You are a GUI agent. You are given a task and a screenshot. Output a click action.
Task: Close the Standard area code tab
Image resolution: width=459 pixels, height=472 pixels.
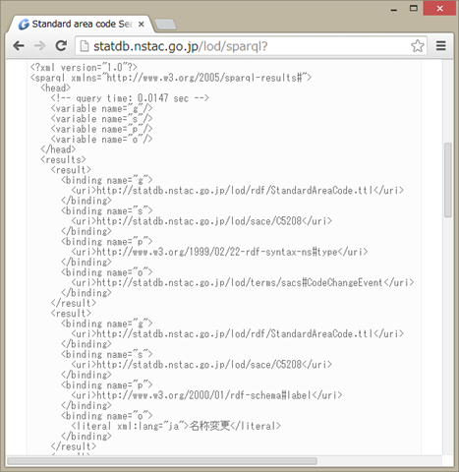142,25
